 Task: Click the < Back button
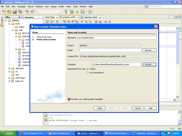99,108
